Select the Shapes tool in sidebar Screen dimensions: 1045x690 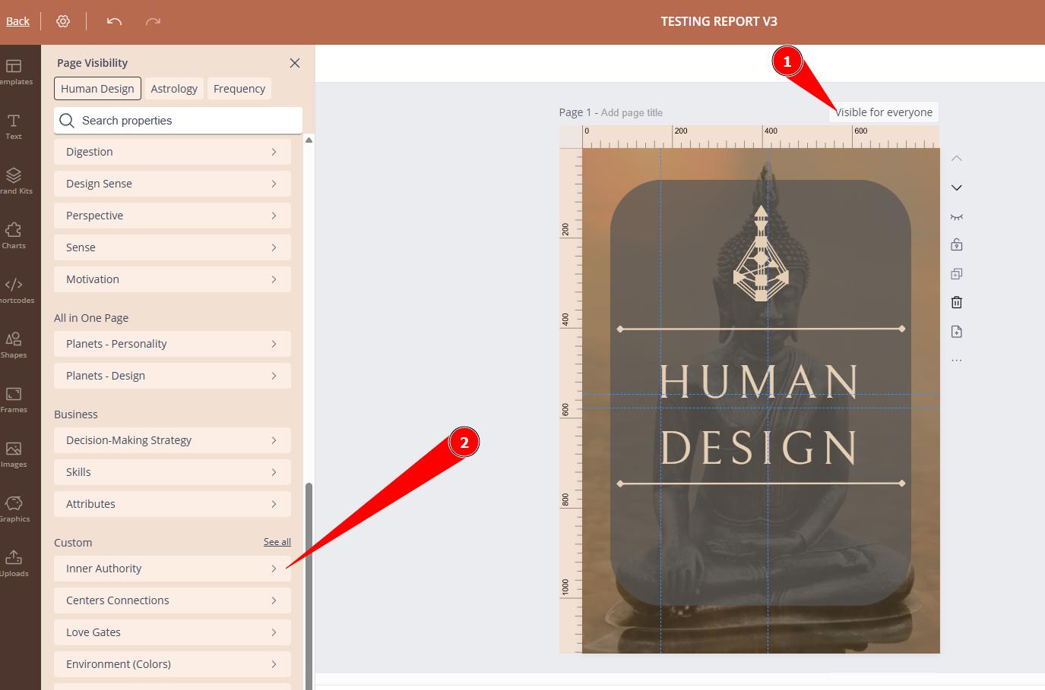[14, 345]
